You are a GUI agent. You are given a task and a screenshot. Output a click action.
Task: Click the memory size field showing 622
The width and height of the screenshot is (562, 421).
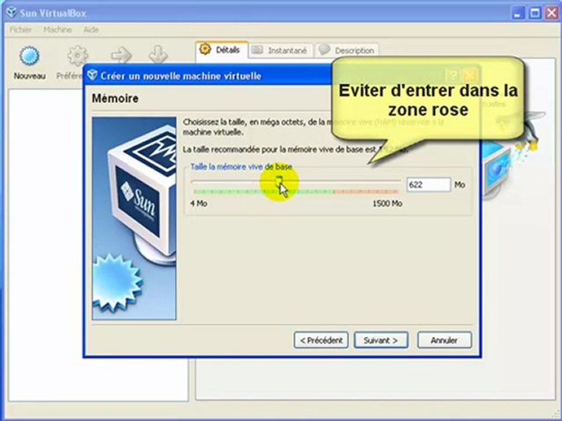[429, 185]
